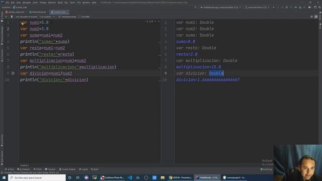This screenshot has height=181, width=322.
Task: Click code line var num1=5.0
Action: pyautogui.click(x=34, y=22)
